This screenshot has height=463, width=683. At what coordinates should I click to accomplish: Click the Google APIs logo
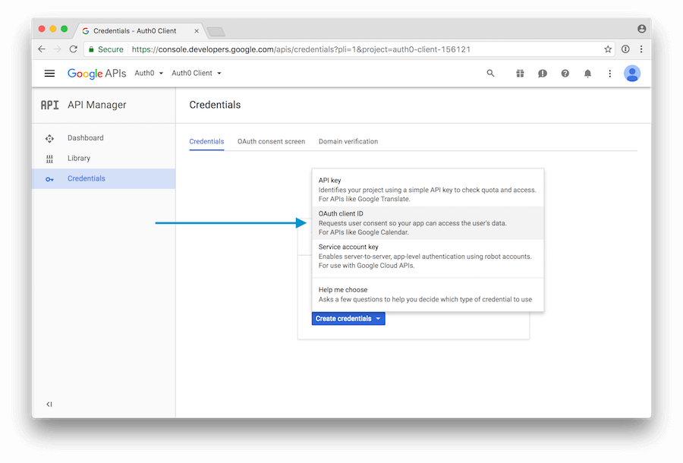96,73
